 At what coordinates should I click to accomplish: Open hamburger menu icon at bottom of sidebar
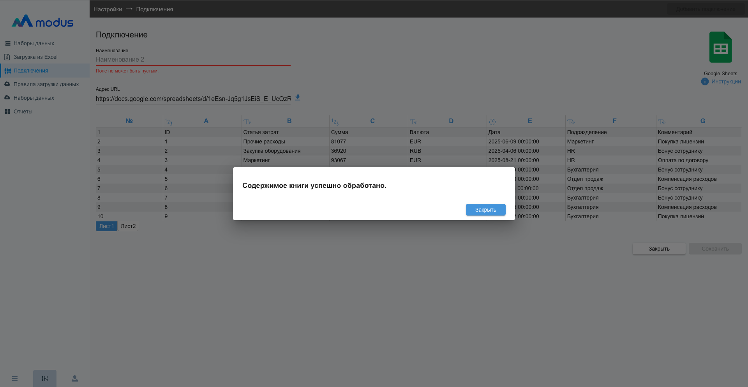pyautogui.click(x=15, y=378)
